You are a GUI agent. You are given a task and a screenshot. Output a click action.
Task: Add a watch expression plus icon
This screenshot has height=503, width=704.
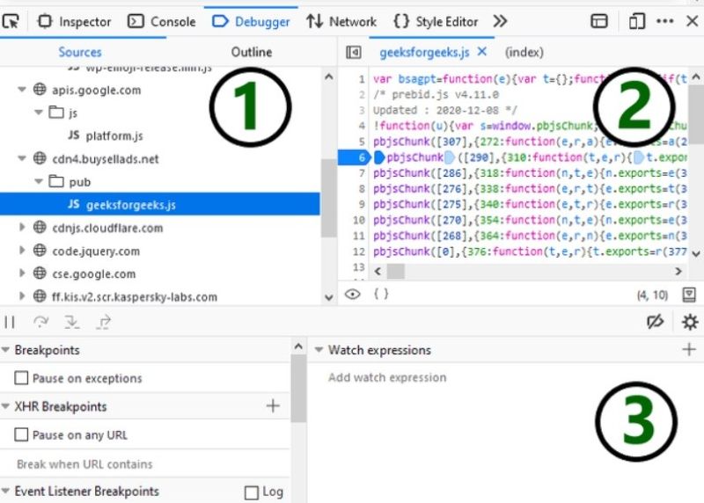(x=689, y=349)
